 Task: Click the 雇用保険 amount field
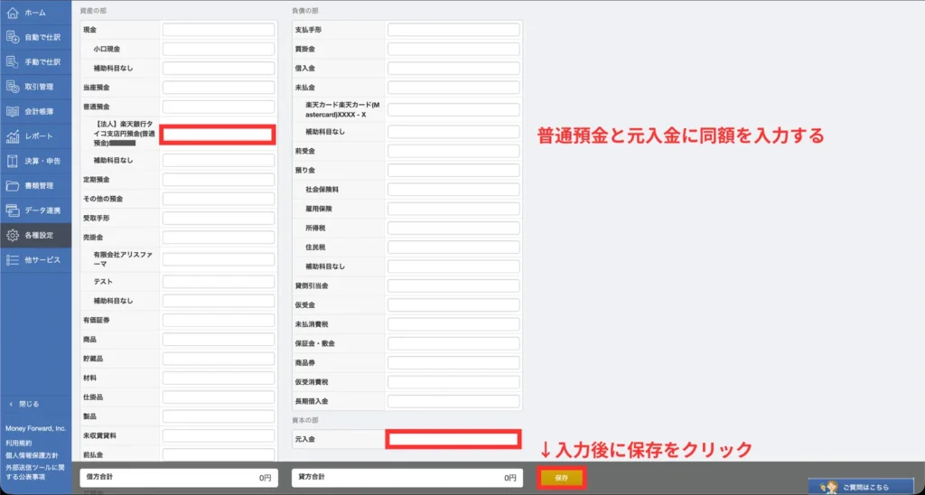453,209
